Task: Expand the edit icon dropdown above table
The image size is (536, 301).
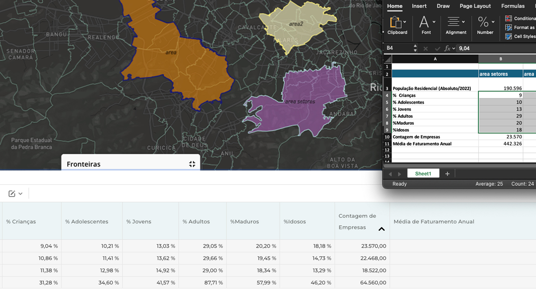Action: 15,194
